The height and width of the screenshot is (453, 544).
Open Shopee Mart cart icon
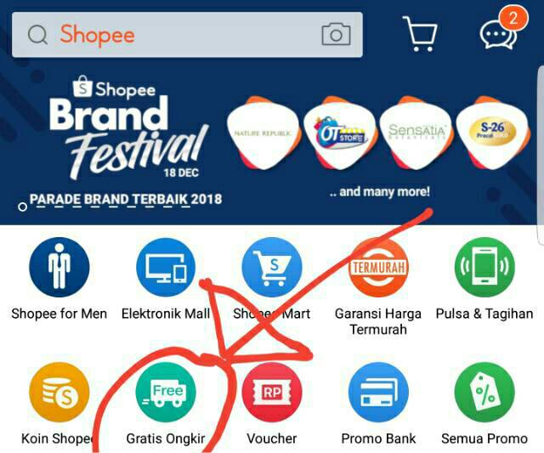point(272,267)
